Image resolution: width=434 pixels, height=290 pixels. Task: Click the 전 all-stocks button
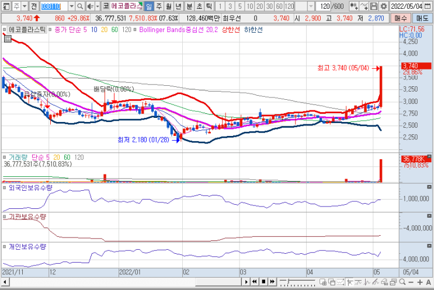point(34,6)
